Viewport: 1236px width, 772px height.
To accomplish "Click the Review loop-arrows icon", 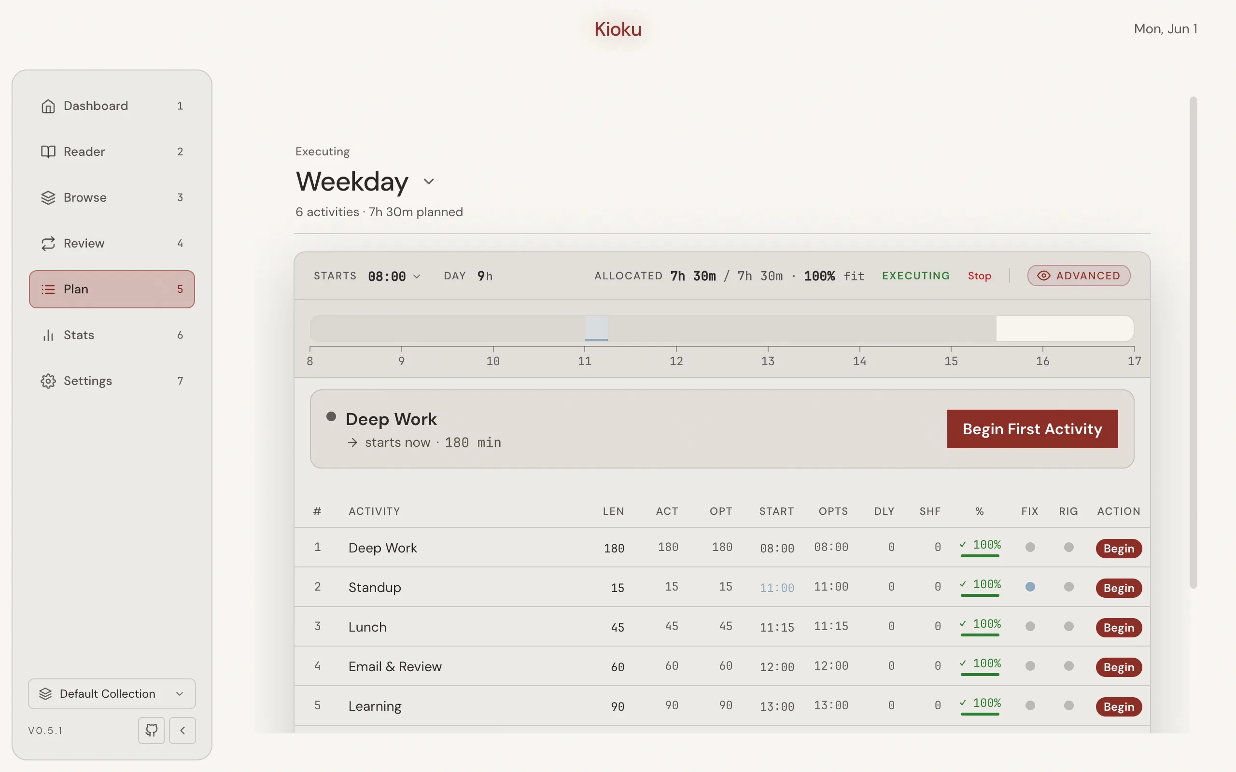I will click(48, 244).
